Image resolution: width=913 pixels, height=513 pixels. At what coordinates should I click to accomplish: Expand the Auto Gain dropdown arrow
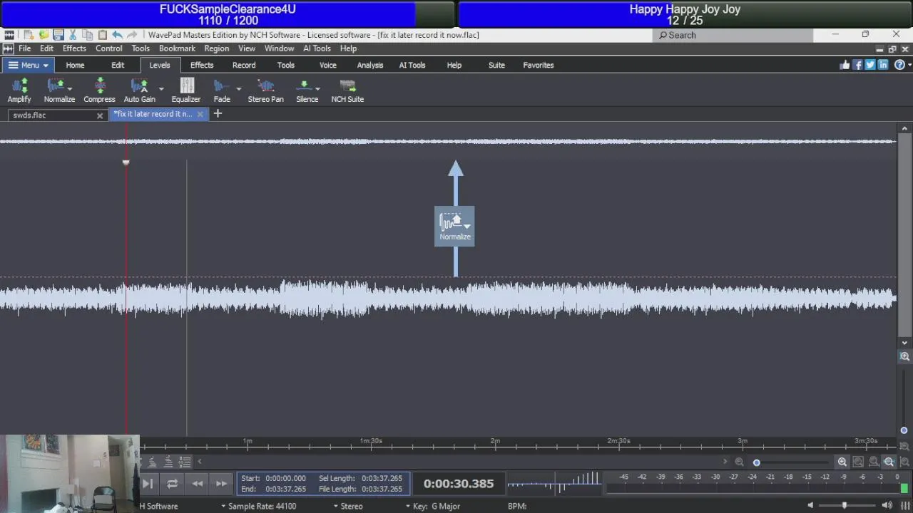click(161, 89)
